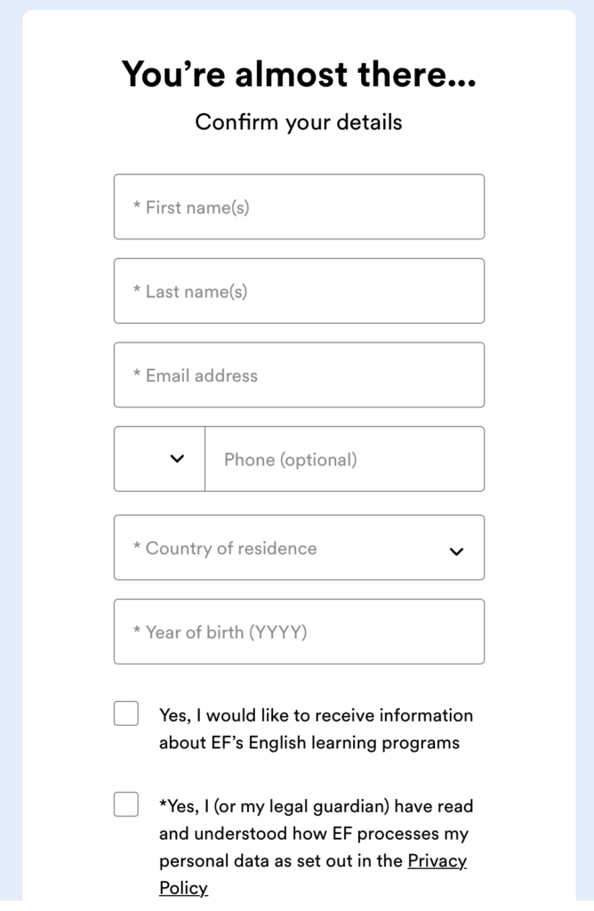Click the word "Privacy" in the link
The height and width of the screenshot is (911, 594).
437,861
